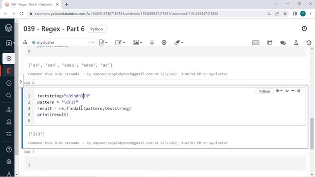Click the Python label in Cmd 6

264,91
